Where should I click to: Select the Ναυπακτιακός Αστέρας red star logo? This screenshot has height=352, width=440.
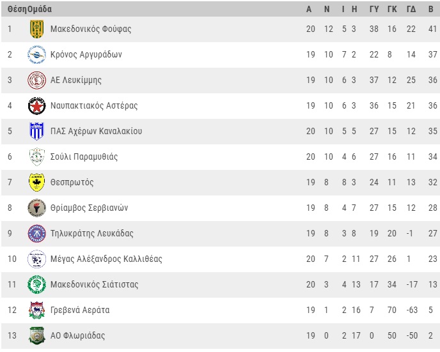(36, 105)
